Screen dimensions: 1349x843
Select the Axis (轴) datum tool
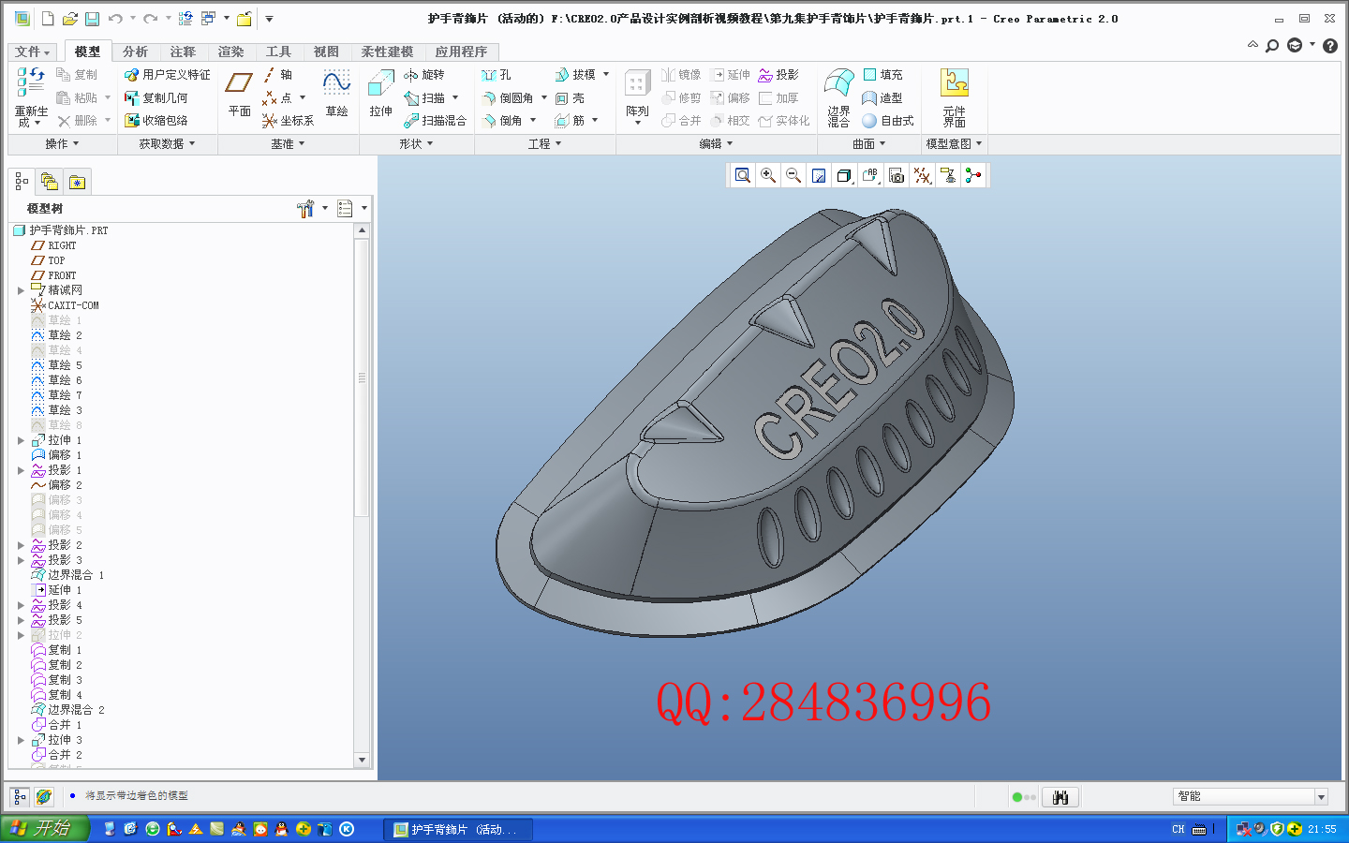coord(278,75)
